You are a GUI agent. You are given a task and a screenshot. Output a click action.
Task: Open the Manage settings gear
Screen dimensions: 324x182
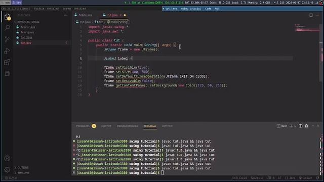tap(7, 170)
